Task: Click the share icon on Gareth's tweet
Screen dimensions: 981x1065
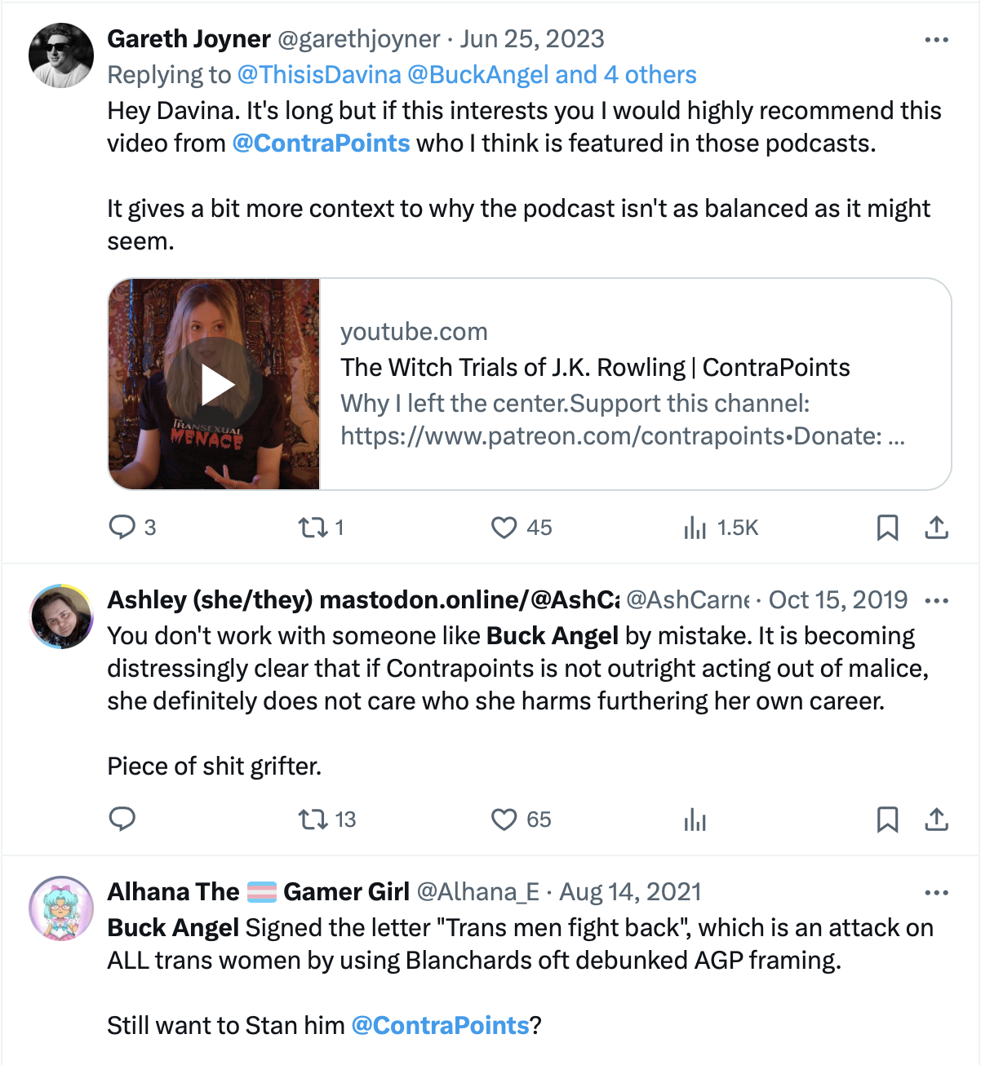Action: [939, 528]
